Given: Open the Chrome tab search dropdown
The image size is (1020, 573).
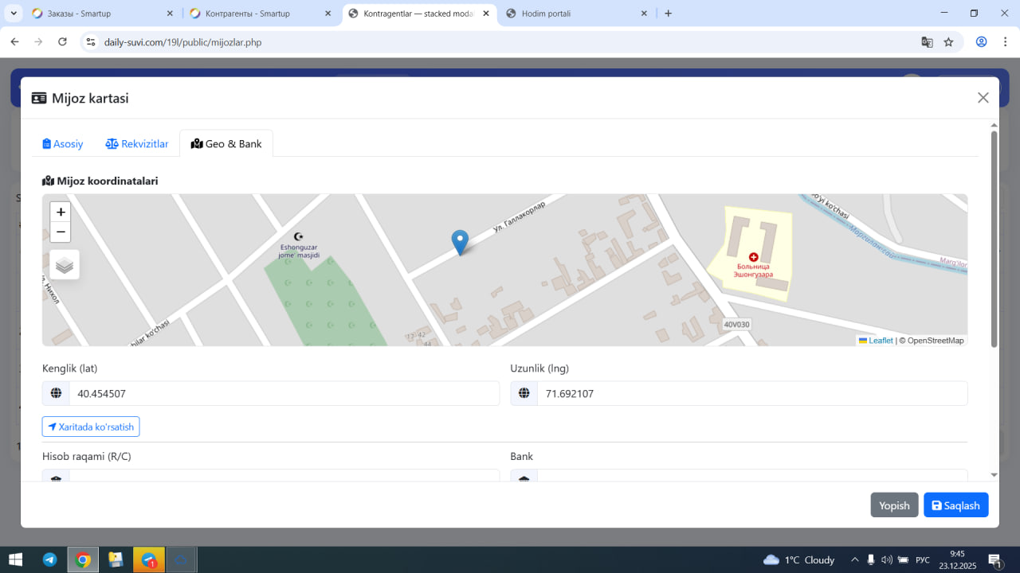Looking at the screenshot, I should point(14,14).
